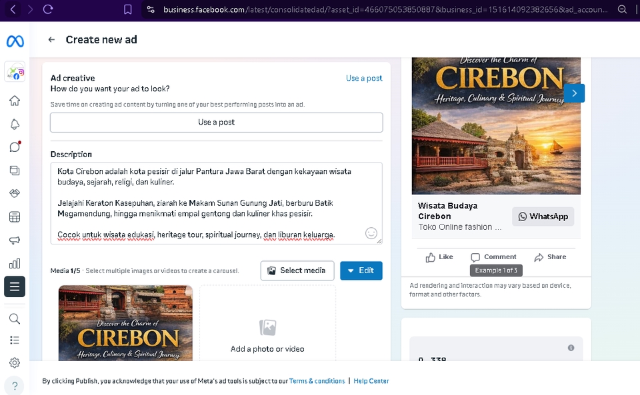640x395 pixels.
Task: Open the All tools hamburger menu
Action: [15, 286]
